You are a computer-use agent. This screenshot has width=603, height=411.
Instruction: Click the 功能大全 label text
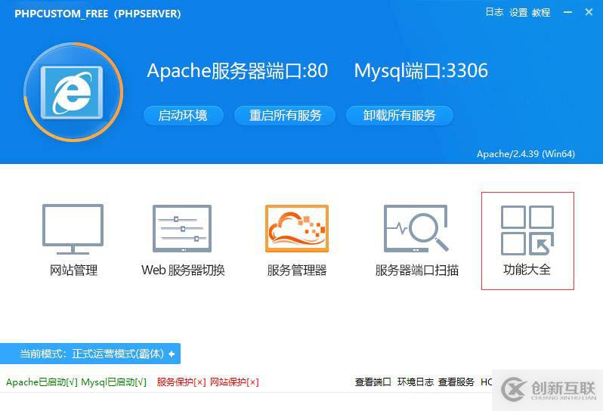(x=527, y=270)
